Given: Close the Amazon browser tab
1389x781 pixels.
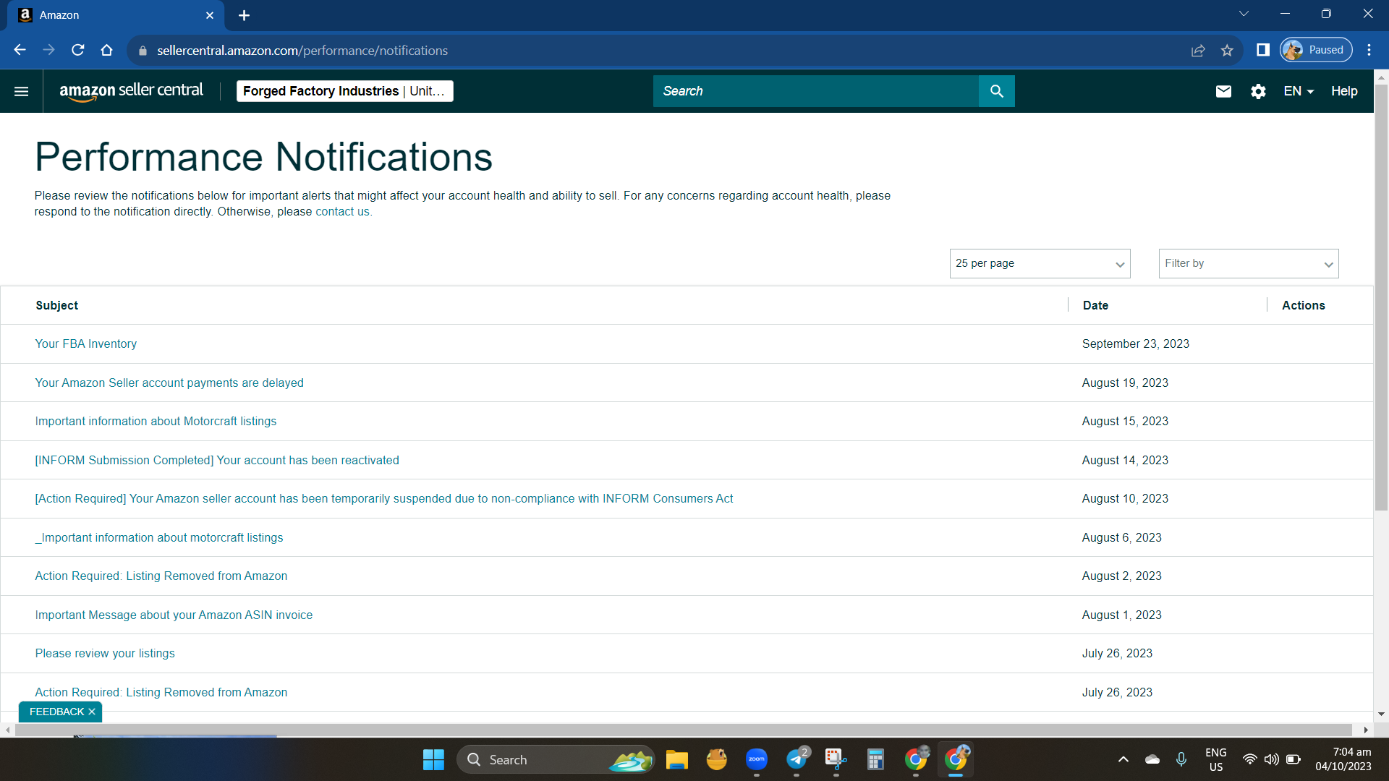Looking at the screenshot, I should tap(210, 15).
